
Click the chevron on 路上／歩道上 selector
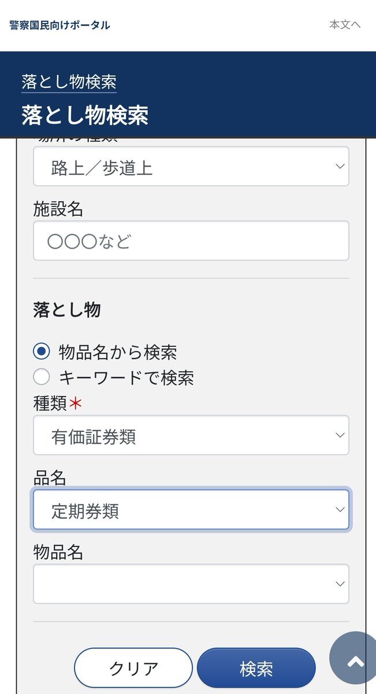[340, 167]
